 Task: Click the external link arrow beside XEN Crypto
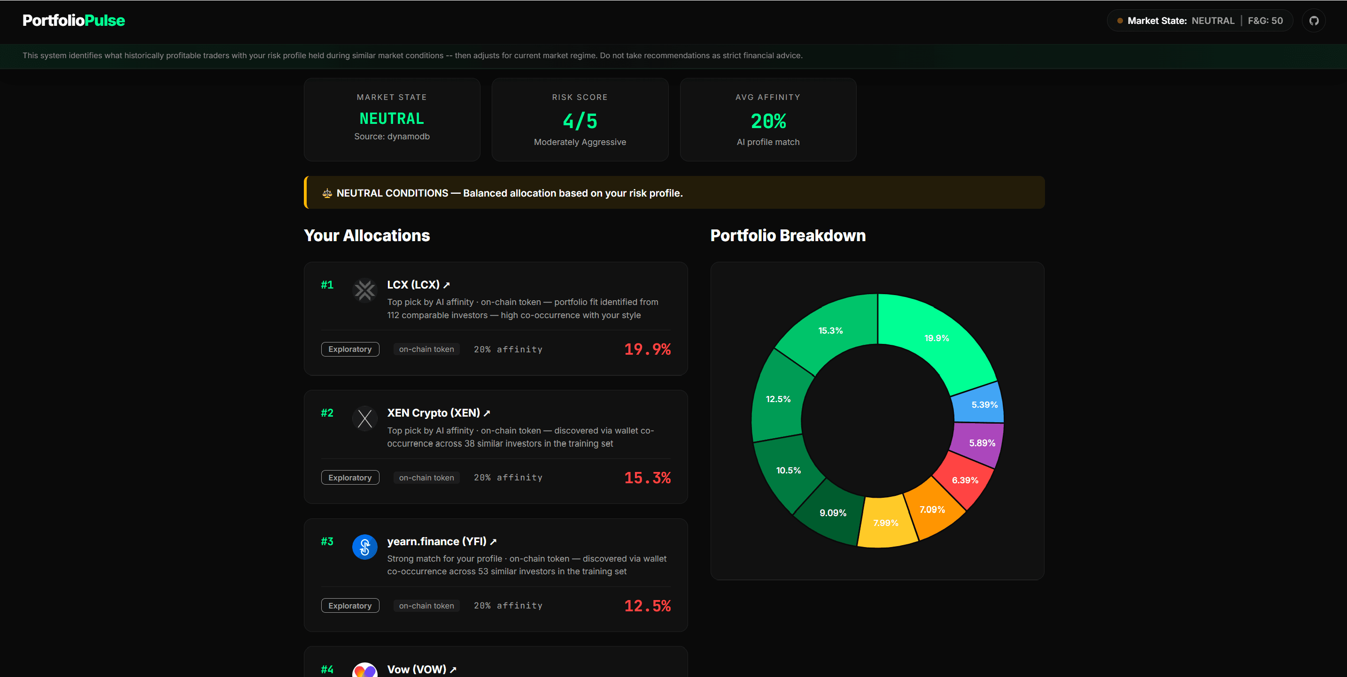[488, 413]
